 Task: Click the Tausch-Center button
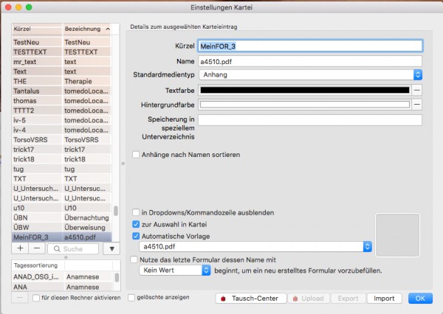[x=251, y=299]
